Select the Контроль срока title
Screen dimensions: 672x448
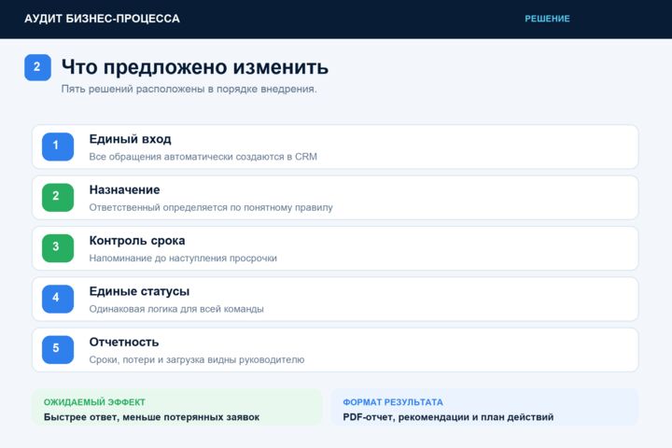tap(137, 241)
